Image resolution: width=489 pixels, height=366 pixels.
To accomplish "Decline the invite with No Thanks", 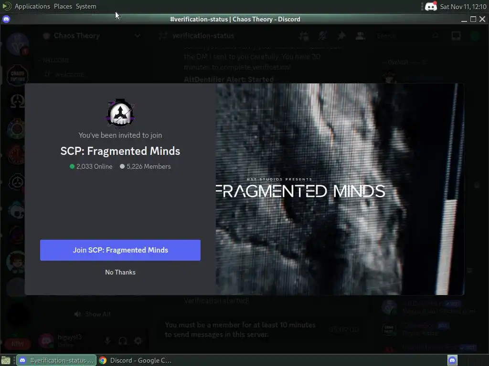I will point(120,272).
